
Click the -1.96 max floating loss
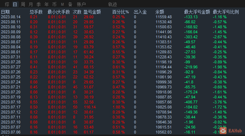coord(189,122)
